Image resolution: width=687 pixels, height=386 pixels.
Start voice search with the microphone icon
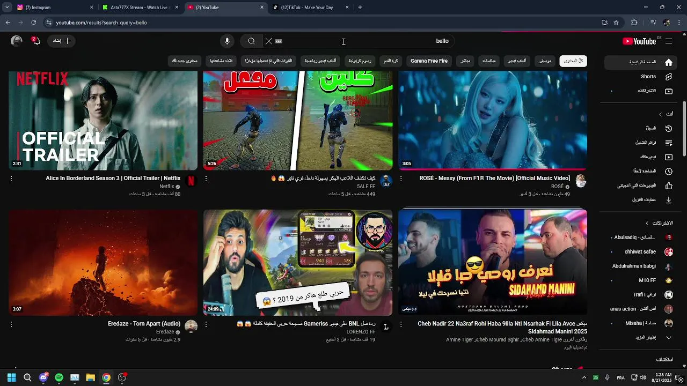pyautogui.click(x=227, y=41)
